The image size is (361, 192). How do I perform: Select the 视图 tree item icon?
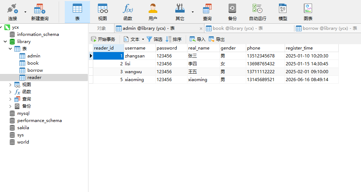pyautogui.click(x=17, y=85)
